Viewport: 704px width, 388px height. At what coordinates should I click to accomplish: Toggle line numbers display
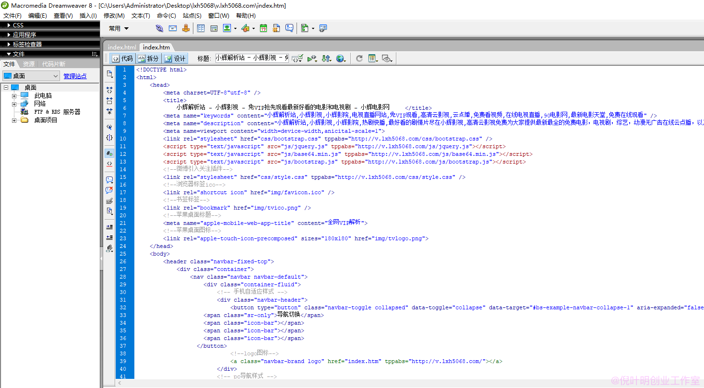[109, 153]
